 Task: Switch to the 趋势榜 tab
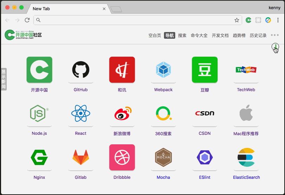pos(239,35)
